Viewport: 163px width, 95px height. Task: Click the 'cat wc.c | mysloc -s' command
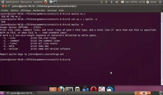pos(84,19)
